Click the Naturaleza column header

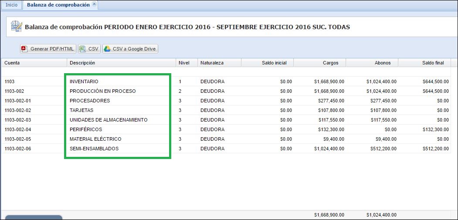click(x=219, y=63)
